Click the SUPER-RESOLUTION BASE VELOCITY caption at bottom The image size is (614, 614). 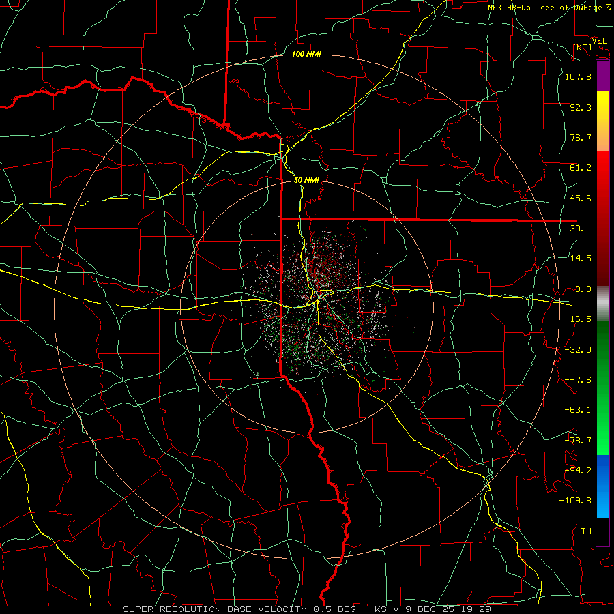coord(307,609)
